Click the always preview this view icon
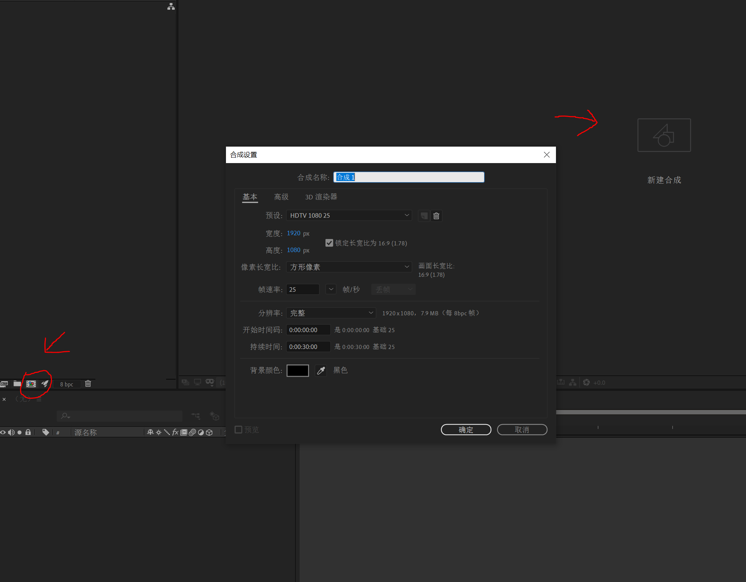This screenshot has width=746, height=582. pos(185,382)
